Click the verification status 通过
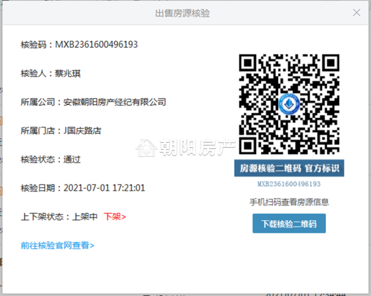 72,160
